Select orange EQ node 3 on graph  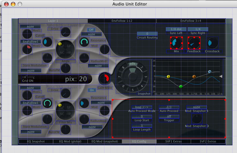click(194, 77)
